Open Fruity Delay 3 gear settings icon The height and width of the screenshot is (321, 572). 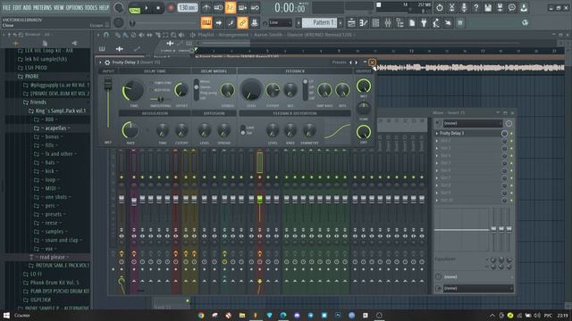point(107,62)
